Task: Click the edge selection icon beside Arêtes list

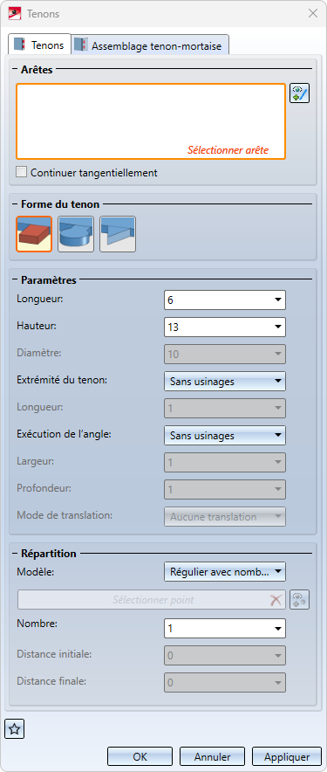Action: tap(299, 93)
